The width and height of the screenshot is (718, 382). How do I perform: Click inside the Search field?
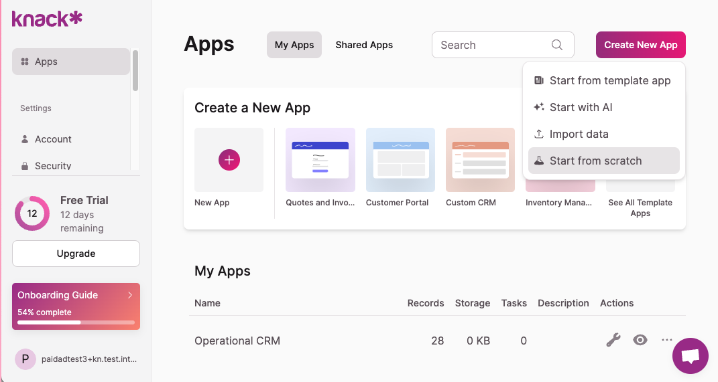coord(493,45)
